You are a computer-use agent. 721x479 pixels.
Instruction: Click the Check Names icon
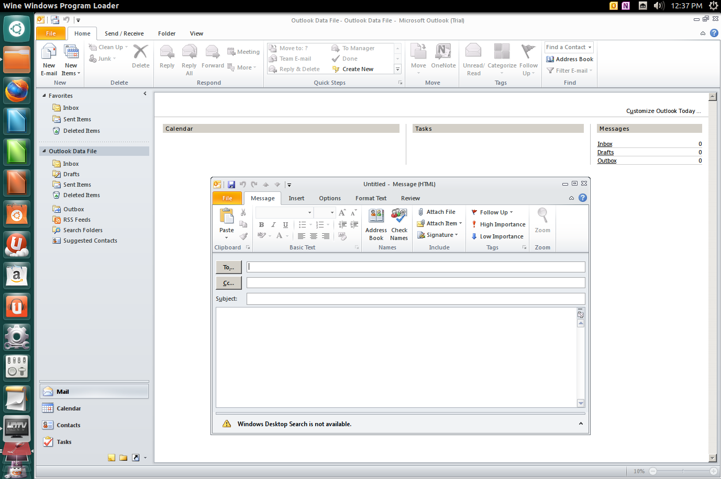(x=399, y=216)
